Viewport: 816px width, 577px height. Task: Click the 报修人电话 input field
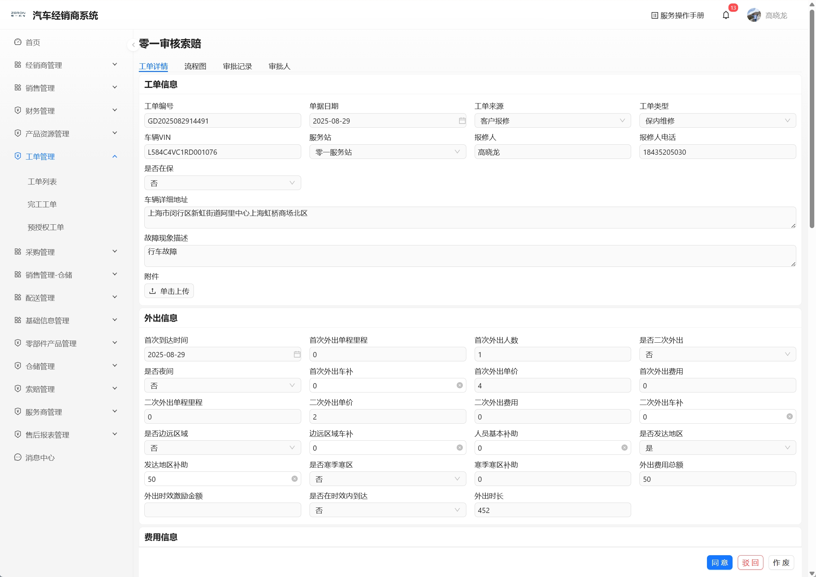(x=717, y=152)
